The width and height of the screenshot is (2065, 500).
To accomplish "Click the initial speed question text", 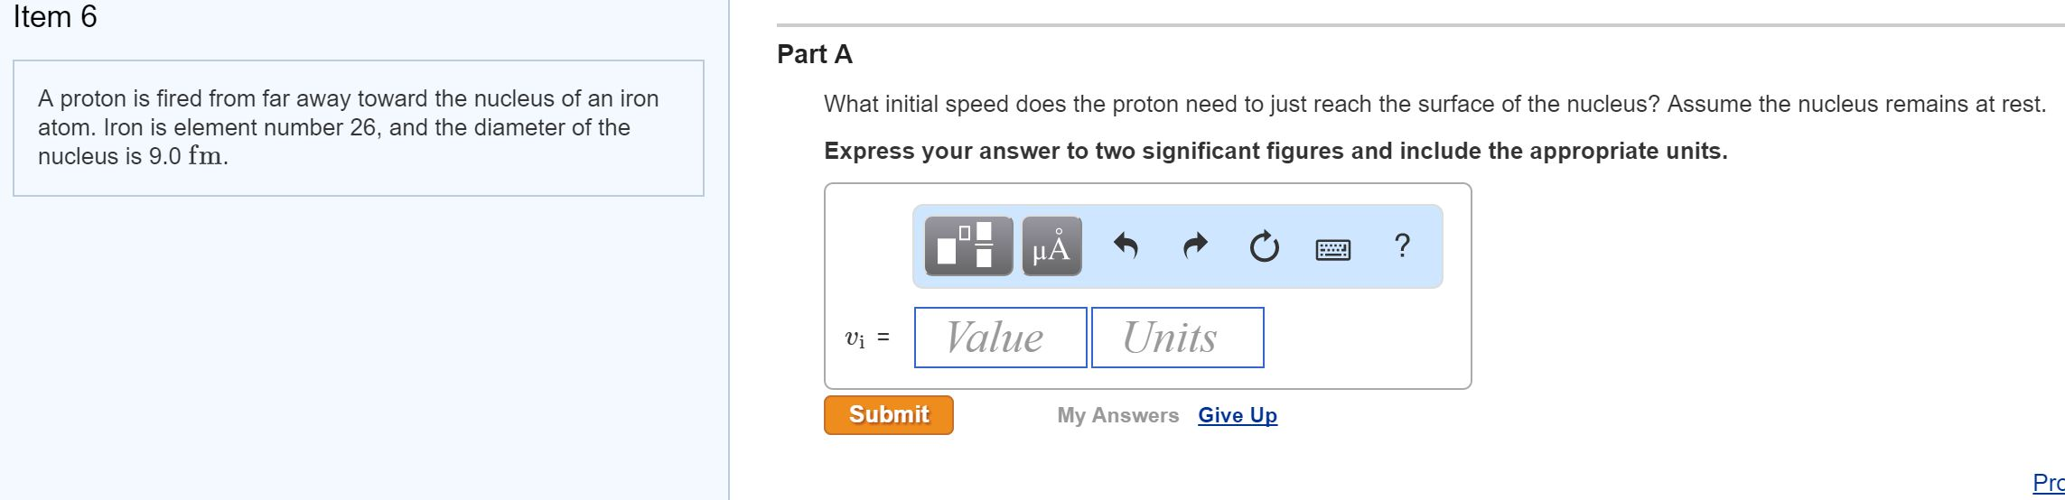I will coord(1434,105).
